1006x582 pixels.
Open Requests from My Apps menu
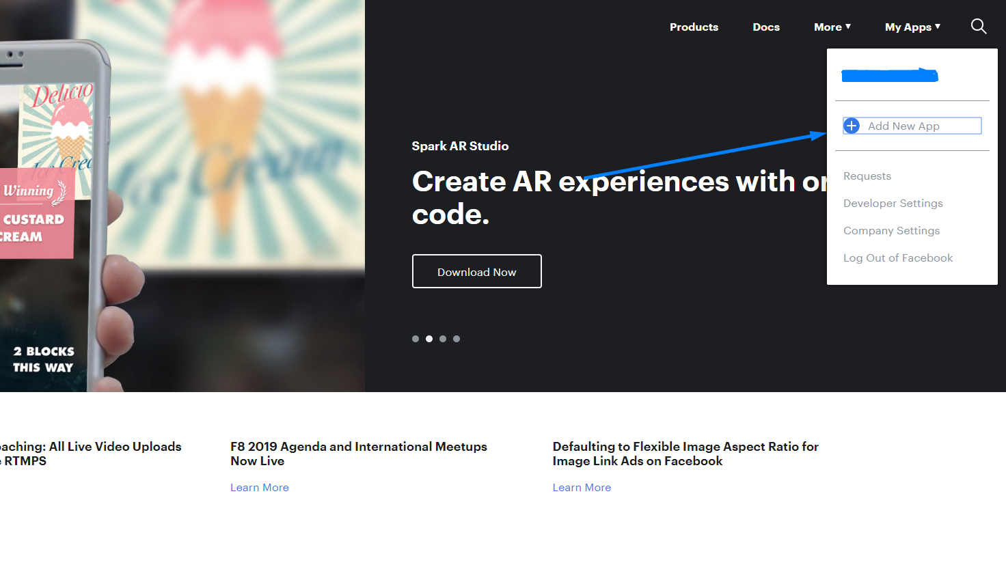[x=867, y=176]
